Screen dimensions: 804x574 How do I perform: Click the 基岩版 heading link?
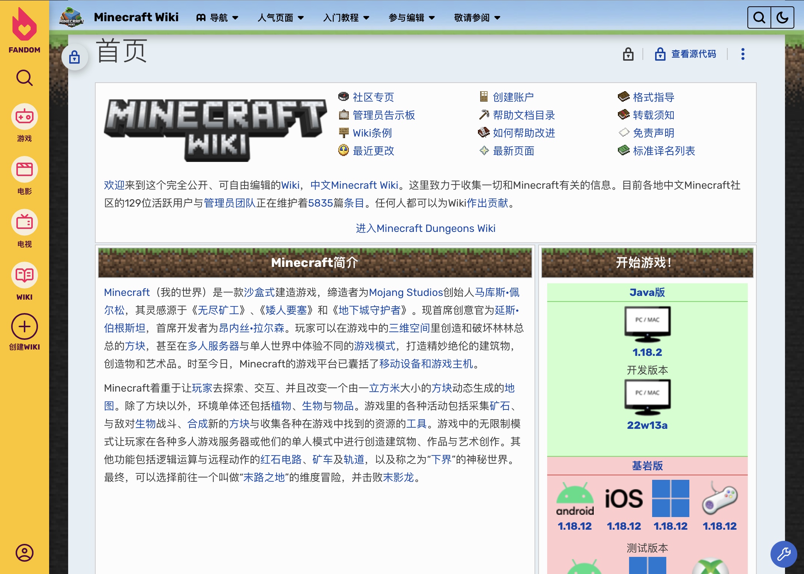[x=647, y=466]
